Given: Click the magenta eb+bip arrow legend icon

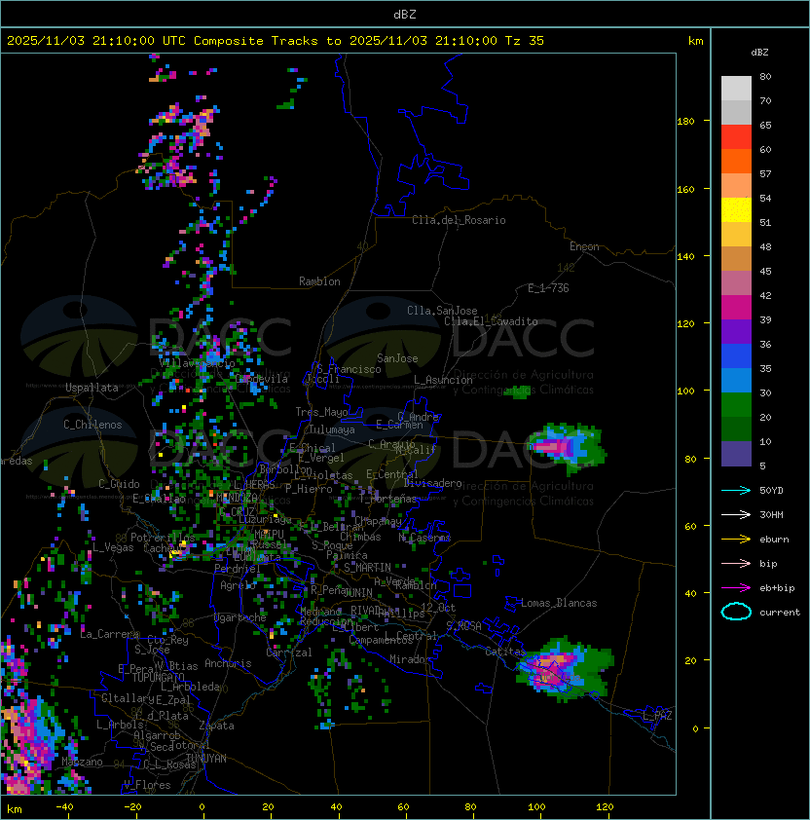Looking at the screenshot, I should coord(736,588).
